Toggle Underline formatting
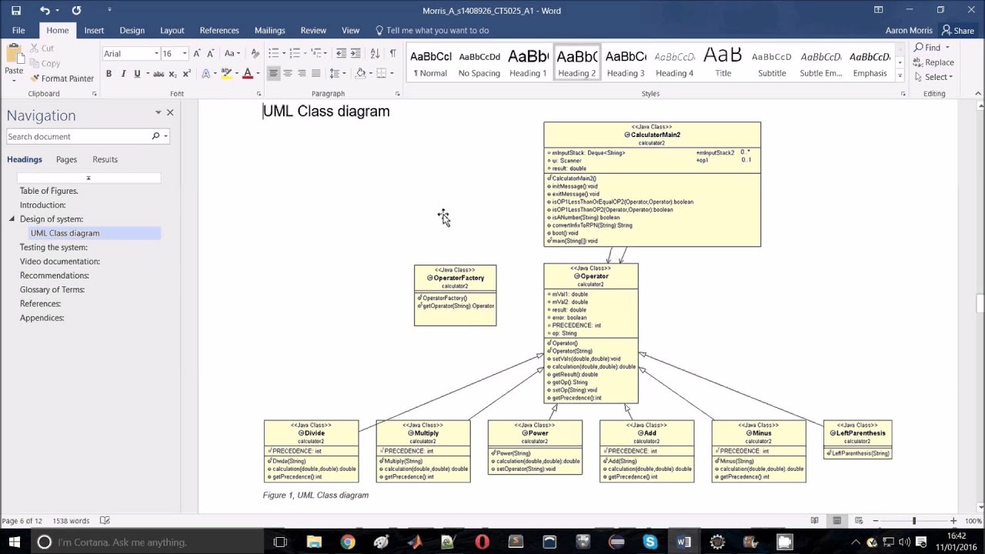This screenshot has width=985, height=554. click(x=137, y=74)
